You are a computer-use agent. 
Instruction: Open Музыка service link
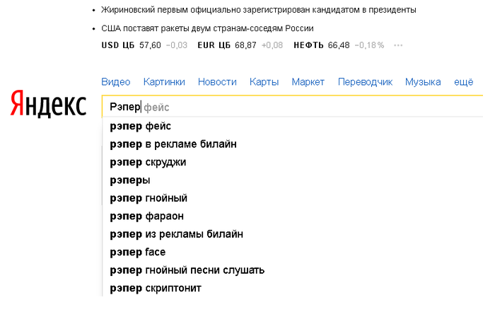pos(423,82)
